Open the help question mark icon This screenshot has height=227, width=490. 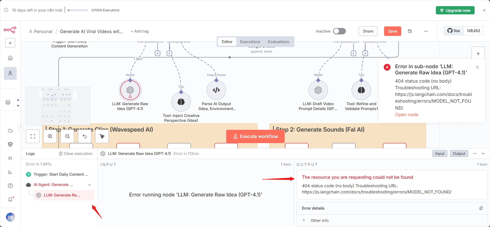point(10,186)
